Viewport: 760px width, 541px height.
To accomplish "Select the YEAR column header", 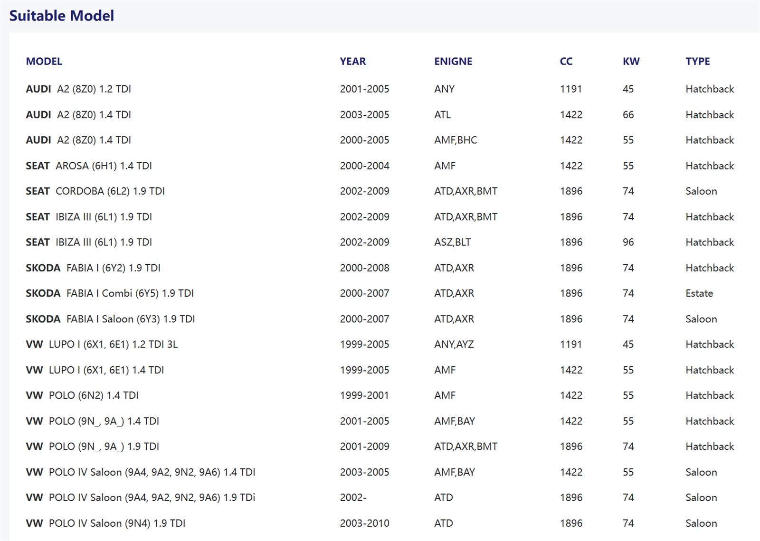I will (x=353, y=61).
